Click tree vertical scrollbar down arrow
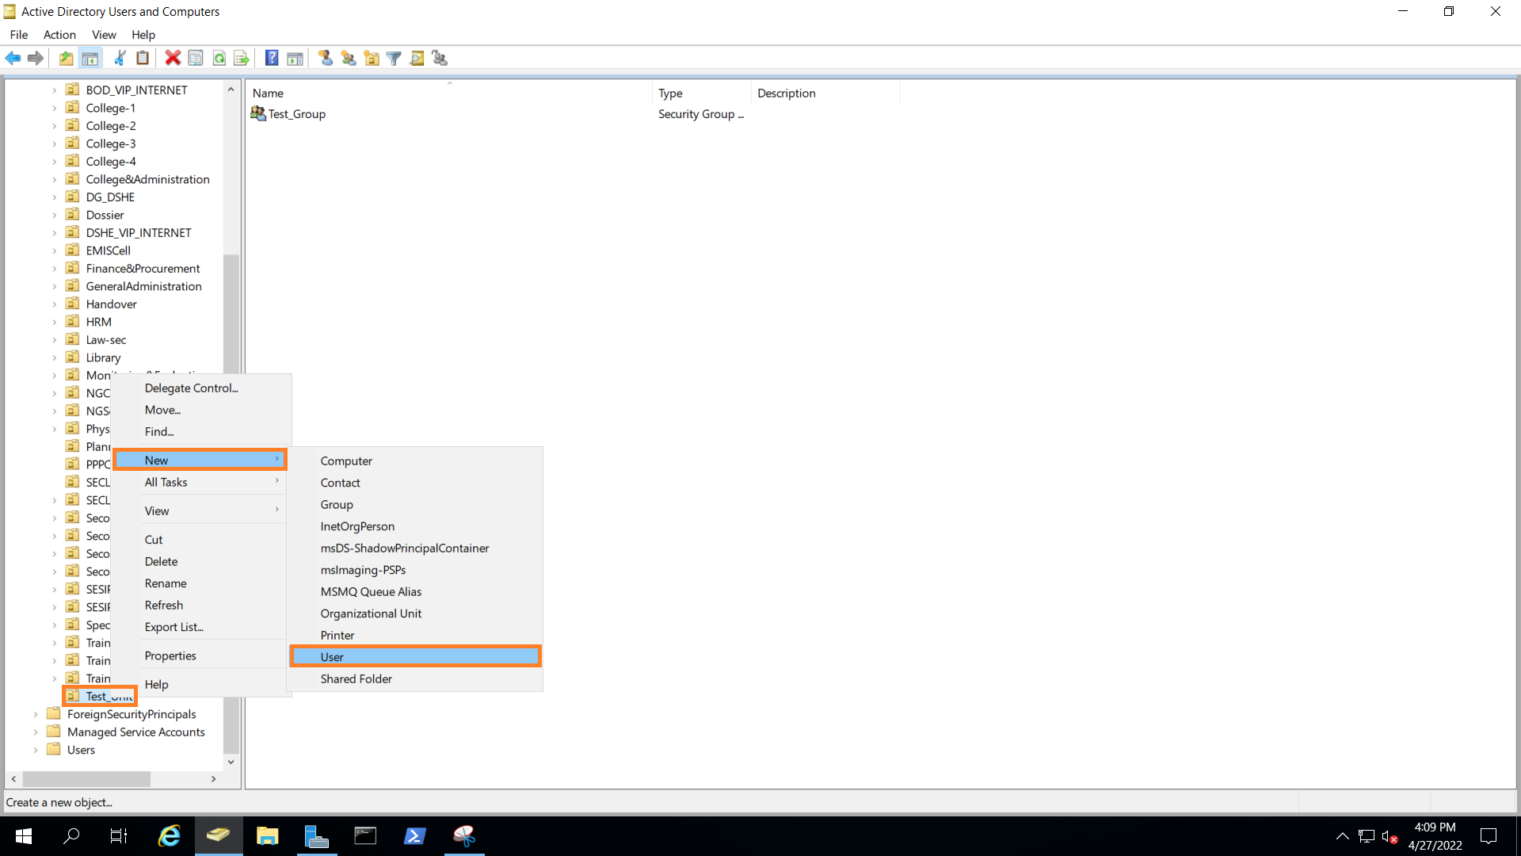This screenshot has height=856, width=1521. [231, 762]
